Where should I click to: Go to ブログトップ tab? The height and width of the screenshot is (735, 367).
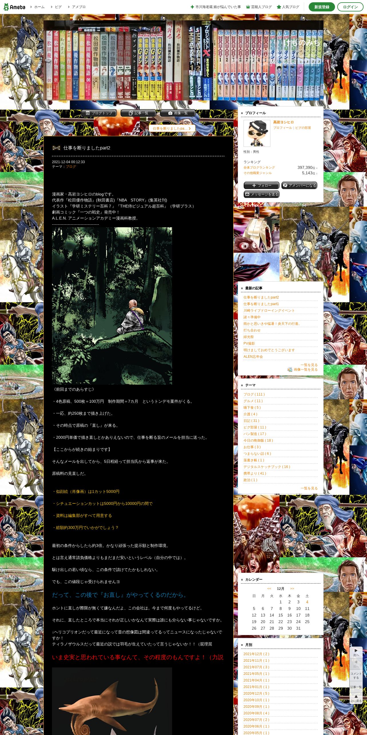point(99,113)
